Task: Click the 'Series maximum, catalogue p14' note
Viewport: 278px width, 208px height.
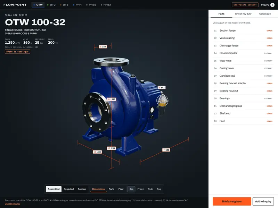Action: point(22,47)
